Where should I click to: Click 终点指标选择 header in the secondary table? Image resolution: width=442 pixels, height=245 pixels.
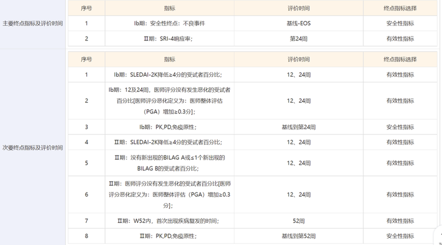pos(400,59)
